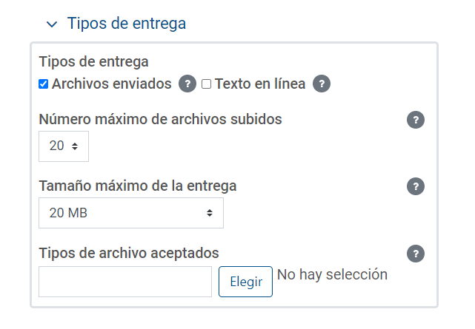Show help for Tamaño máximo de la entrega
This screenshot has height=329, width=475.
(x=416, y=186)
